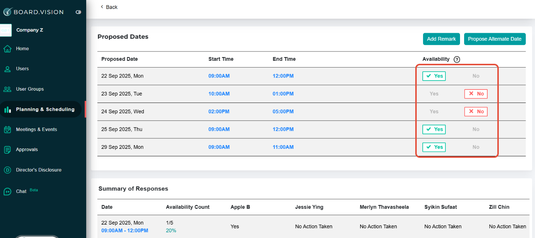Click the 29 Sep 2025, Mon proposed date

[x=122, y=147]
